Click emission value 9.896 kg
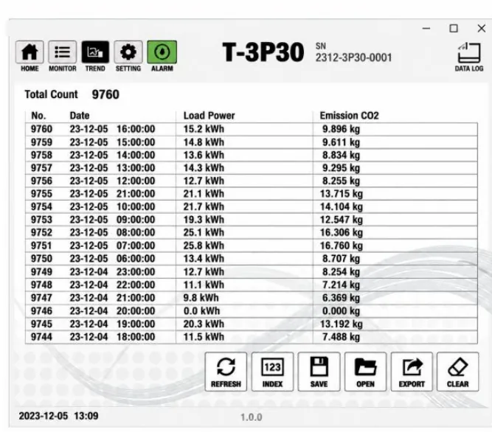This screenshot has width=492, height=432. click(341, 129)
